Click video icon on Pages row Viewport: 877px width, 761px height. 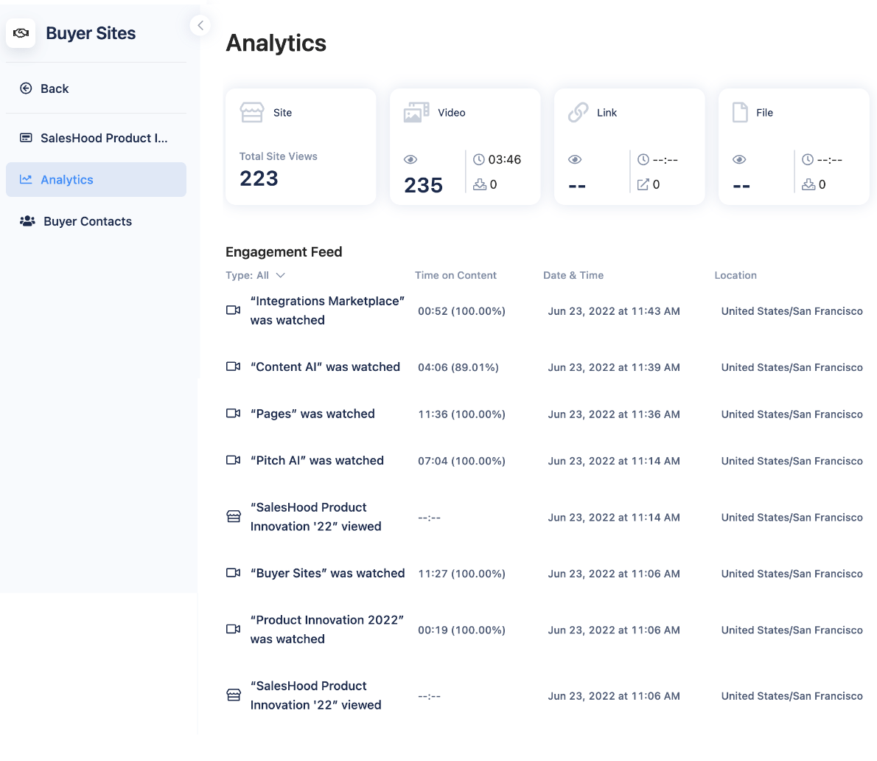click(233, 414)
